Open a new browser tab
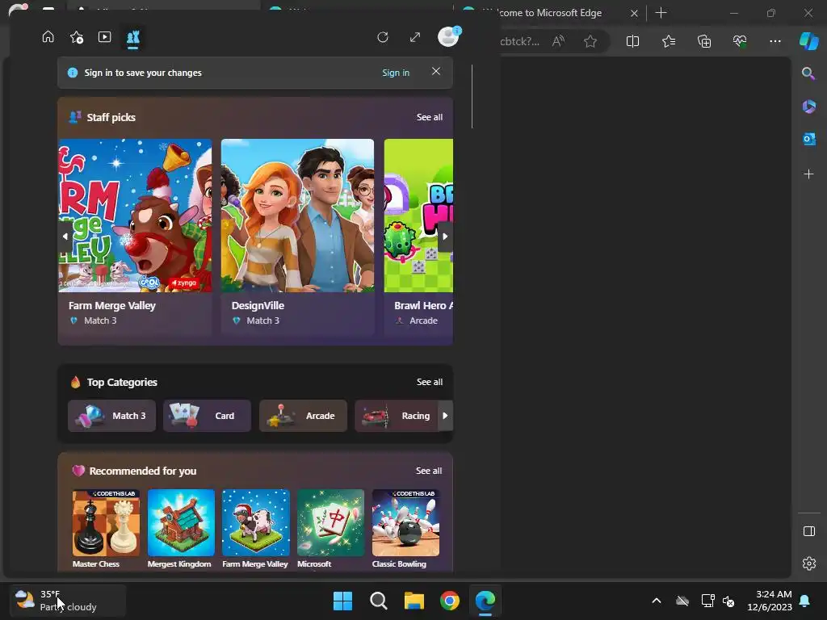Viewport: 827px width, 620px height. [661, 13]
